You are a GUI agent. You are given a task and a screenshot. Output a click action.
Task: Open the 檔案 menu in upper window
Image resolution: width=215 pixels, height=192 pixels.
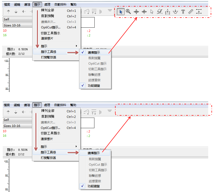click(7, 5)
